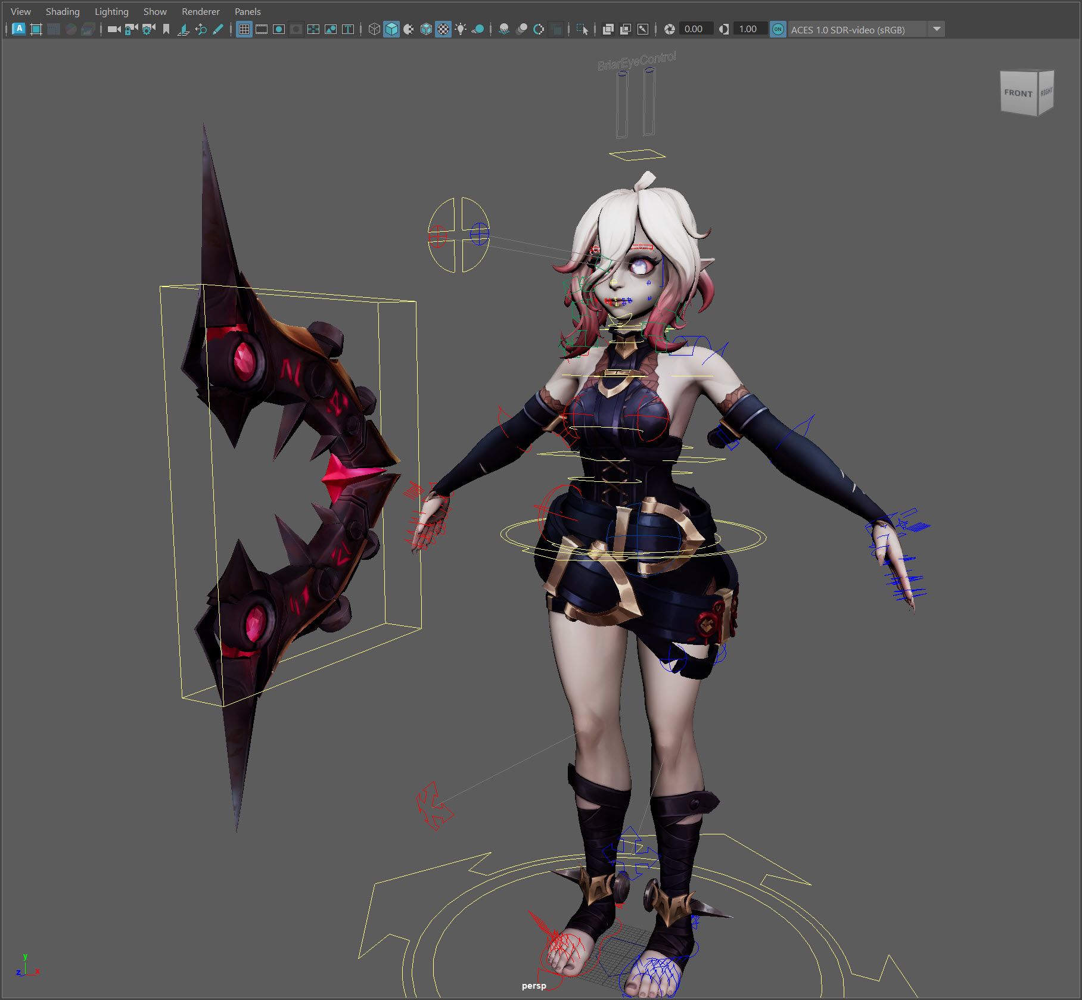Click the Bookmarks icon in panel toolbar
Screen dimensions: 1082x1000
[x=166, y=29]
